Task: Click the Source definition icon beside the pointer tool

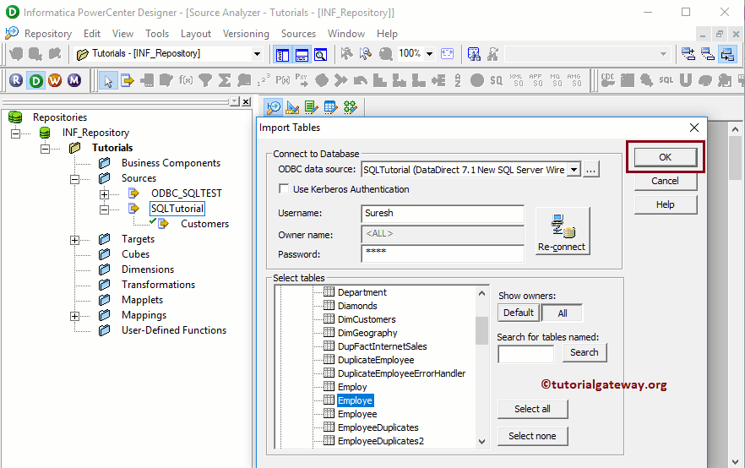Action: [x=128, y=81]
